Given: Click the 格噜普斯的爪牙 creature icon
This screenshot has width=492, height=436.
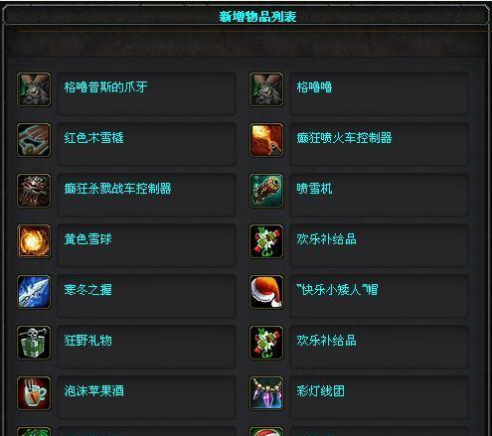Looking at the screenshot, I should (34, 89).
